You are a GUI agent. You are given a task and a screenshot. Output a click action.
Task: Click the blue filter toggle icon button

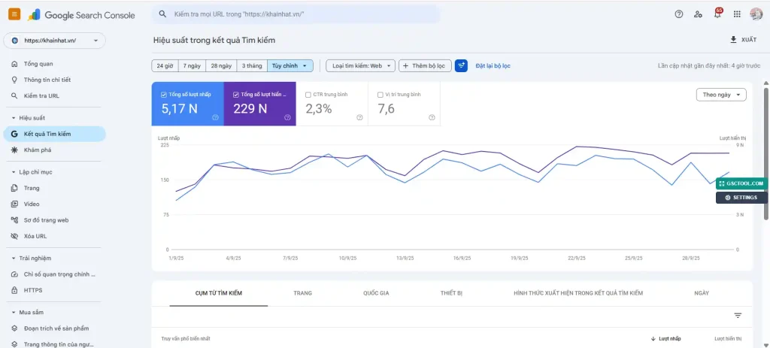click(461, 65)
